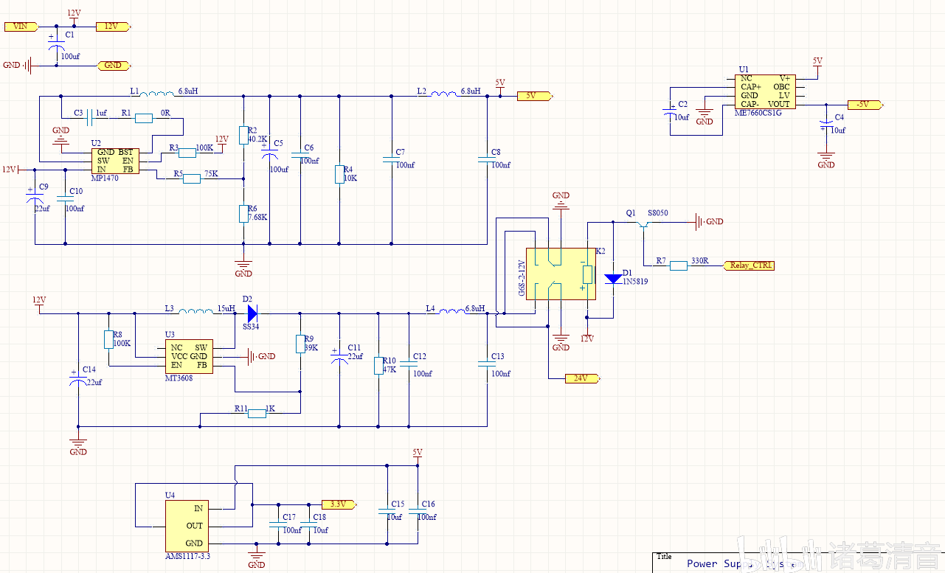Select capacitor C16 100nf symbol

tap(418, 510)
